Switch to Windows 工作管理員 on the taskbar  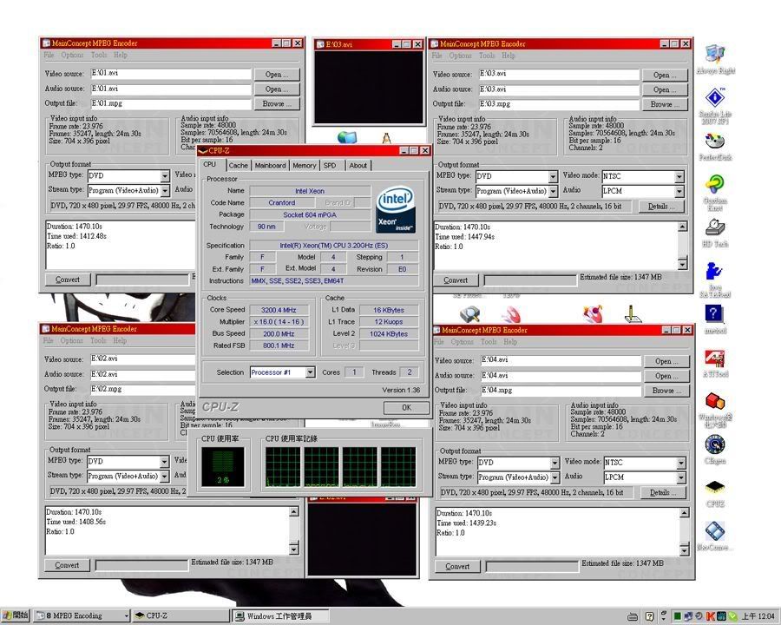[x=281, y=616]
